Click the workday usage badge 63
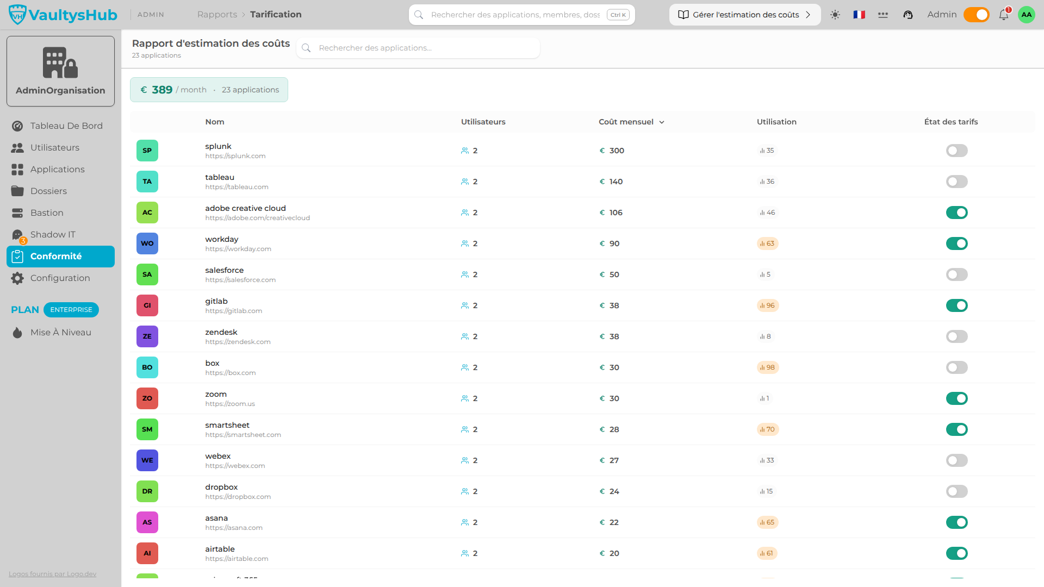The height and width of the screenshot is (587, 1044). [767, 243]
